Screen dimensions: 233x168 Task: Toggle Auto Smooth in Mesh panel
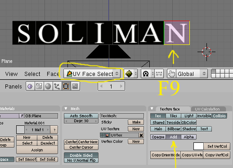[x=81, y=116]
